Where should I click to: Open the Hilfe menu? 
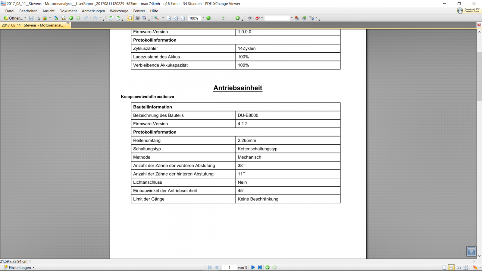click(x=154, y=11)
